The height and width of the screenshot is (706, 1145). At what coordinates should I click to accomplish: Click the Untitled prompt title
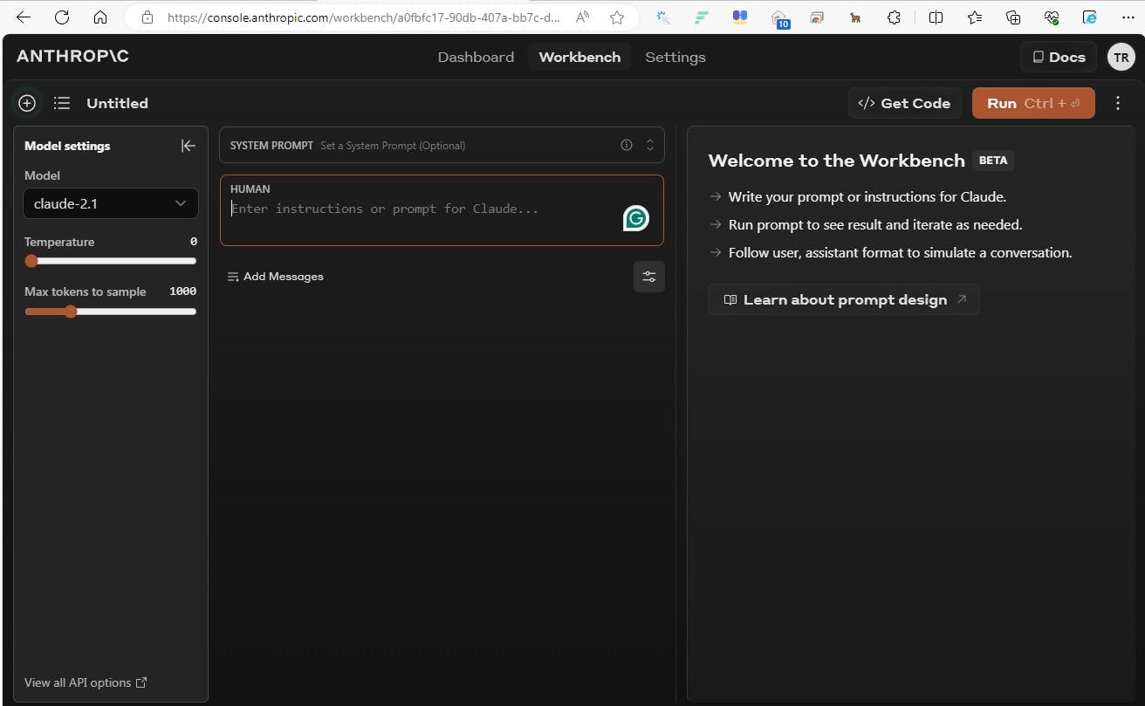117,103
